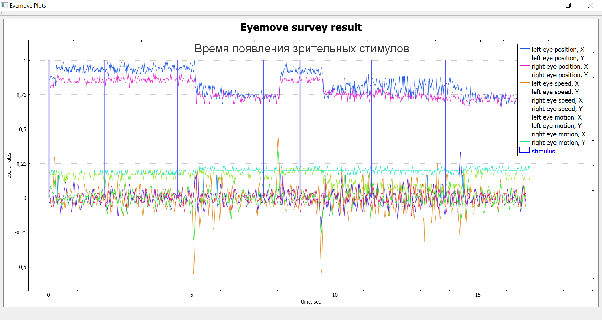Click 'right eye speed, Y' legend item
Image resolution: width=602 pixels, height=320 pixels.
[x=557, y=109]
